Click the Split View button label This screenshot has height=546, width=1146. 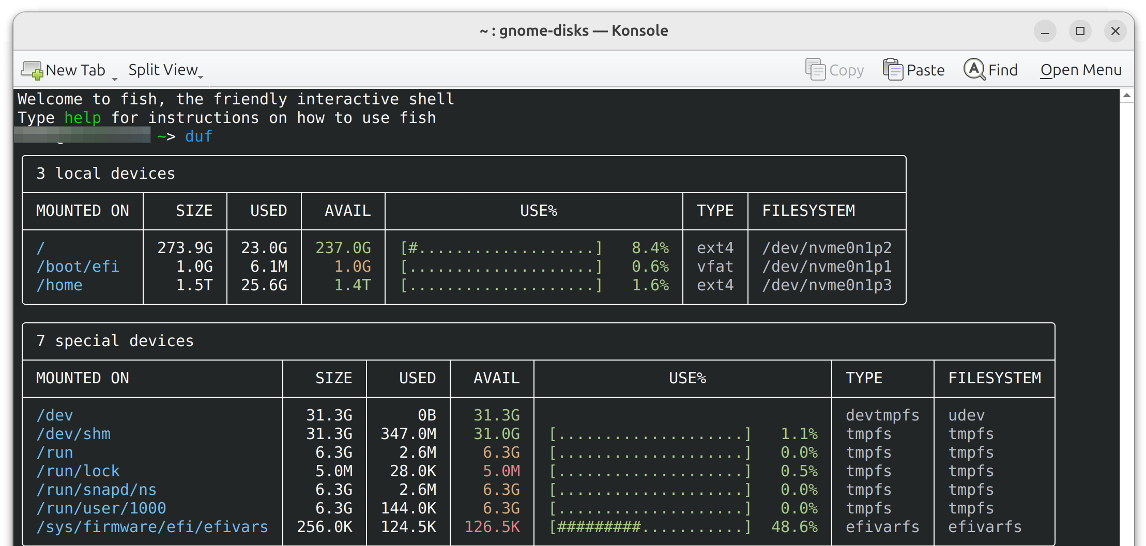[163, 70]
